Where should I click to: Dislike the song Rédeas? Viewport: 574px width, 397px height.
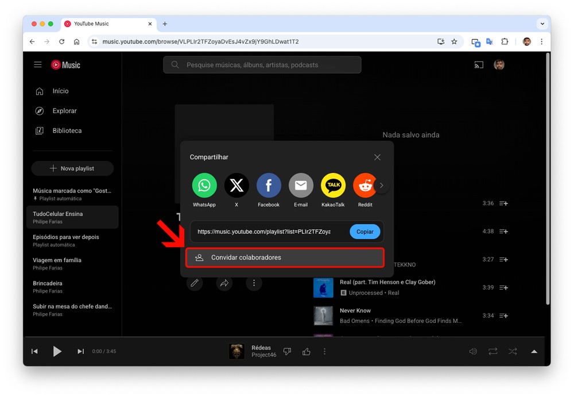(287, 352)
